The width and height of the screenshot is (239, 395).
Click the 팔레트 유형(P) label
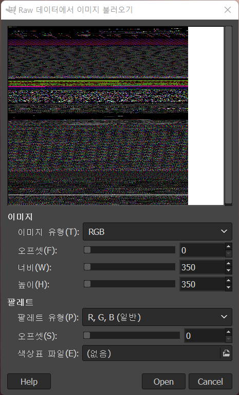coord(48,317)
